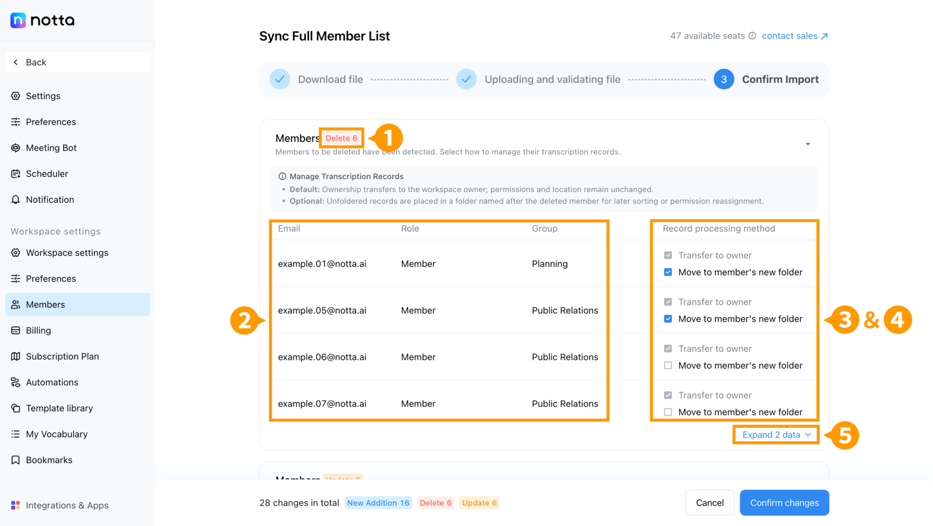Open Meeting Bot in sidebar

point(78,148)
